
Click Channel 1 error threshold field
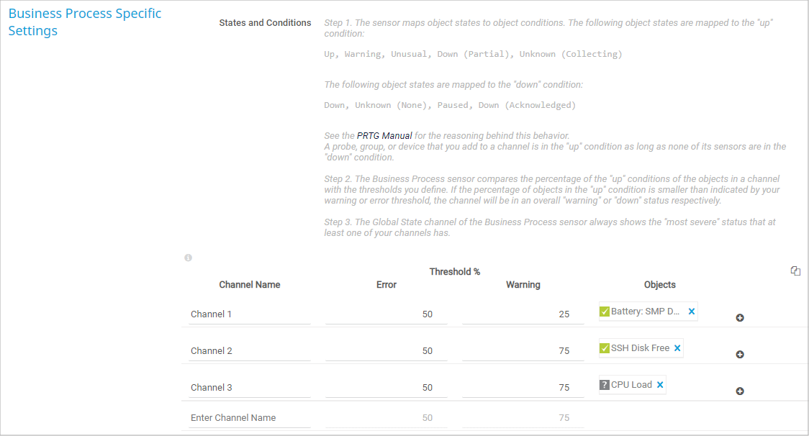pyautogui.click(x=387, y=314)
